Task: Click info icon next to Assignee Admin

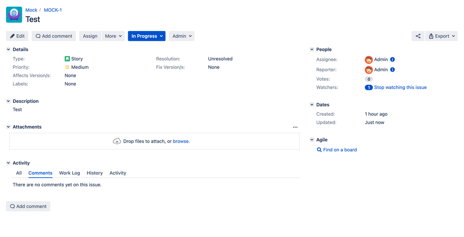Action: (x=392, y=59)
